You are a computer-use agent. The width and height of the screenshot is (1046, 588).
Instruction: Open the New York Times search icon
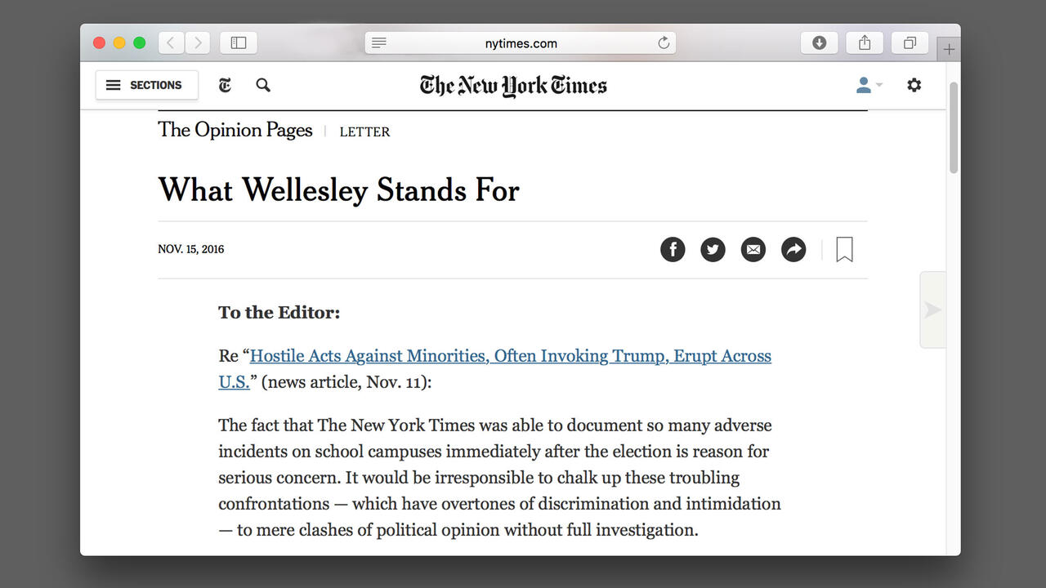(x=263, y=85)
